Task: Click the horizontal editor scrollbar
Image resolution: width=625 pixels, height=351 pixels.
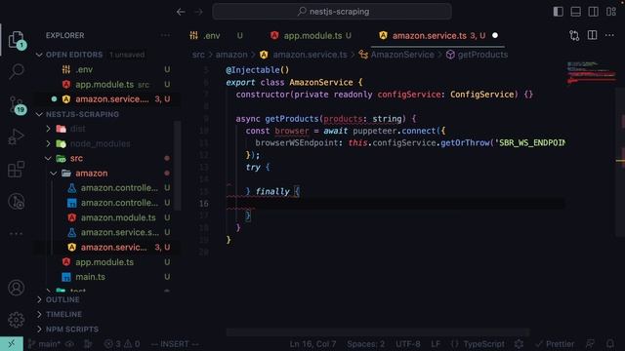Action: 378,332
